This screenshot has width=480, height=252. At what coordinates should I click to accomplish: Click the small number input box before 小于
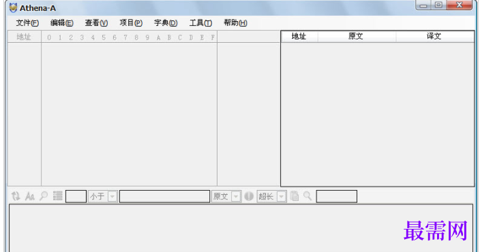[x=76, y=196]
